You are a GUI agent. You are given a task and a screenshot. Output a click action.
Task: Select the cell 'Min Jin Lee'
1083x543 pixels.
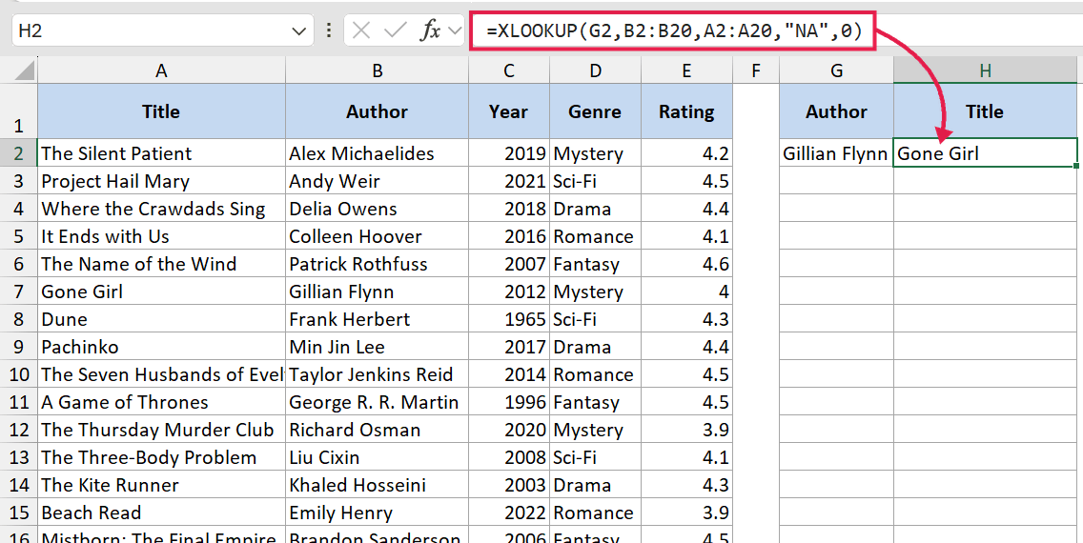click(378, 347)
